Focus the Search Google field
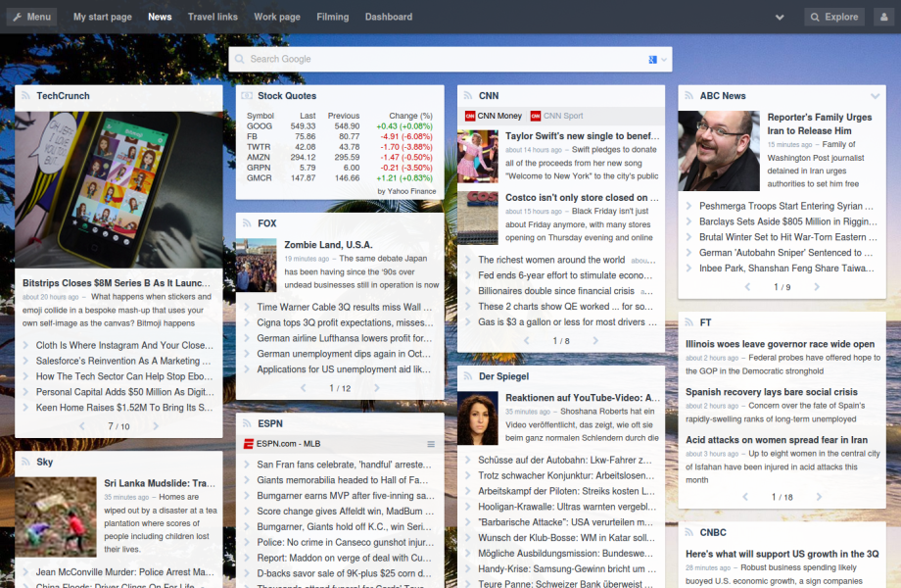This screenshot has height=588, width=901. [450, 59]
